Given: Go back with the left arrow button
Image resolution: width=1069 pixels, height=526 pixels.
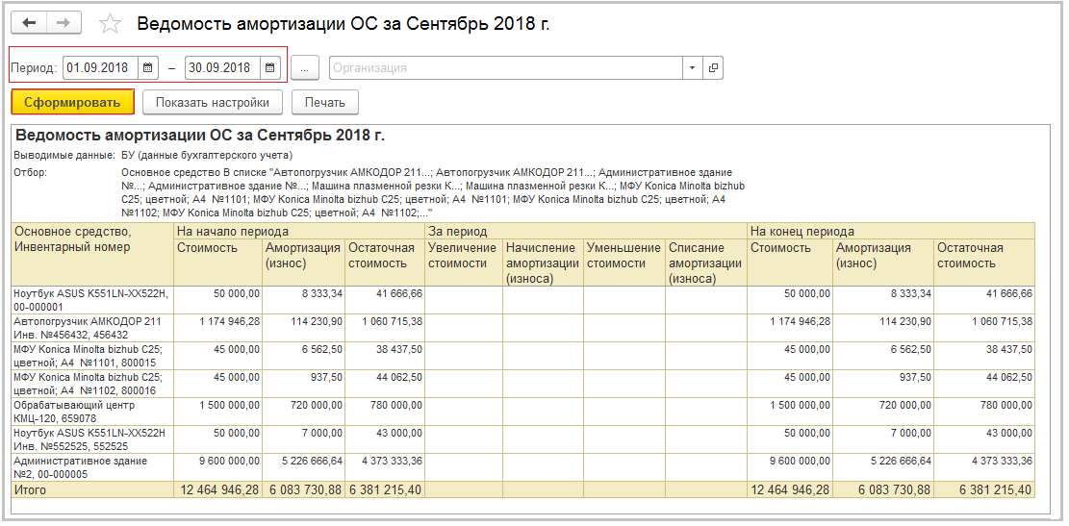Looking at the screenshot, I should (x=29, y=23).
